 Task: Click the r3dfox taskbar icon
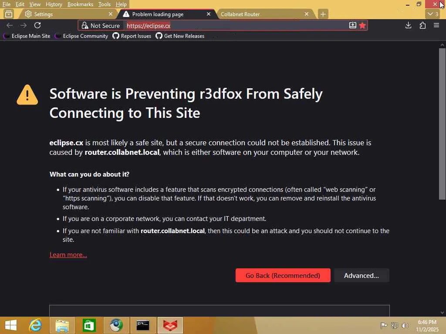(x=170, y=325)
